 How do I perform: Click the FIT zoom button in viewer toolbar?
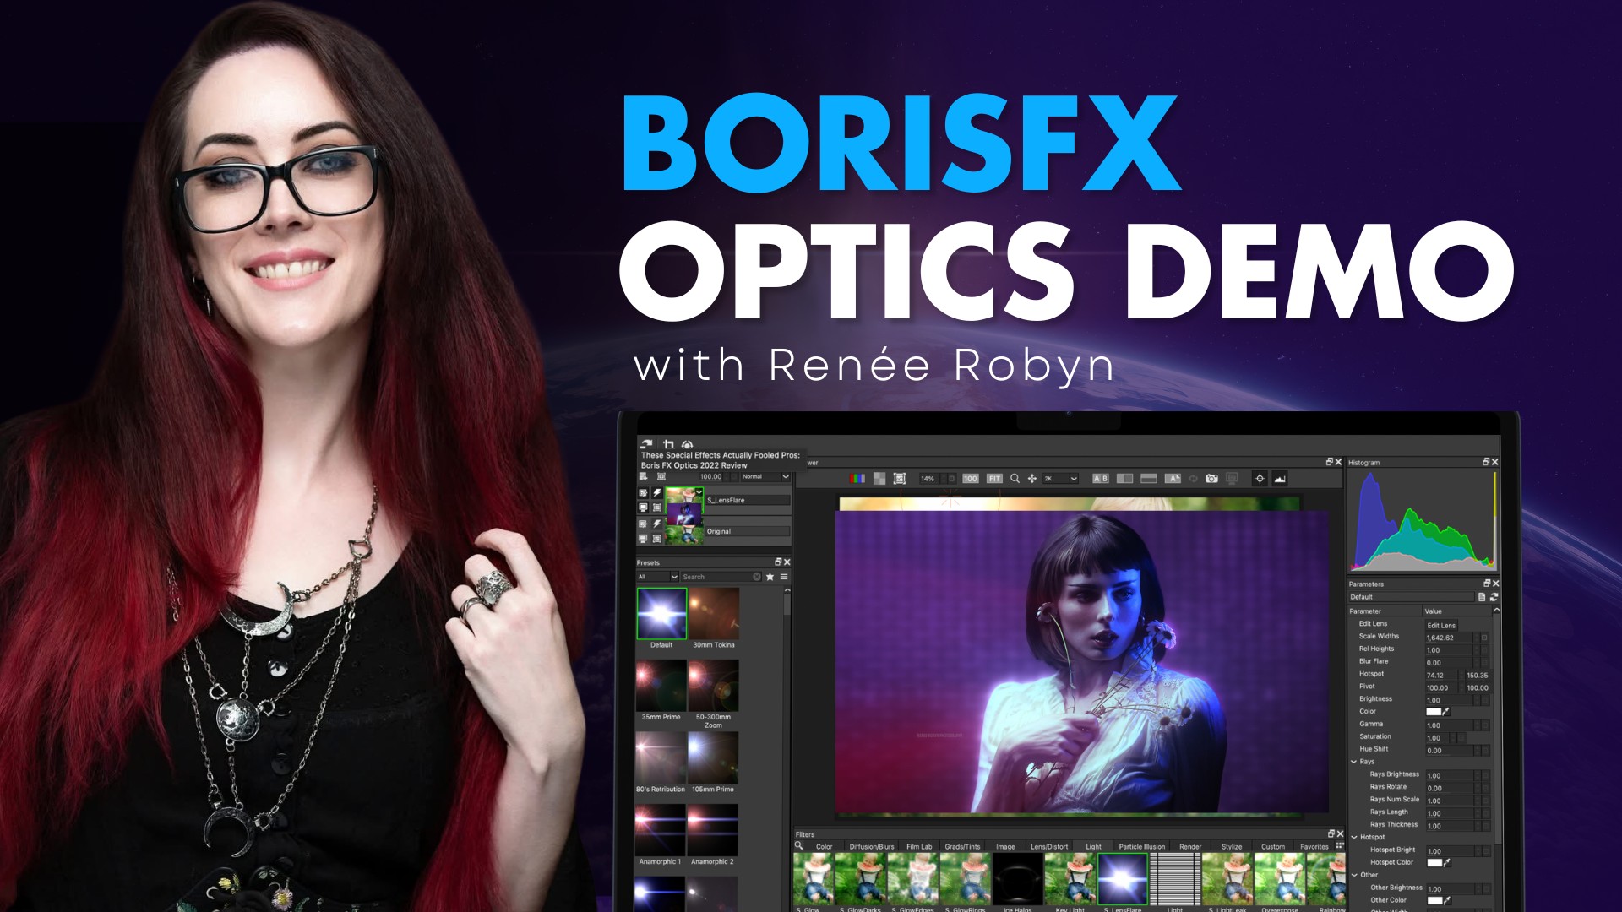pyautogui.click(x=994, y=477)
